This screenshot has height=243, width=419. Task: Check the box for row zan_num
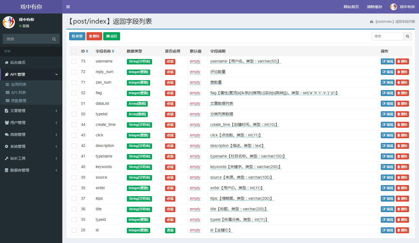click(x=74, y=83)
